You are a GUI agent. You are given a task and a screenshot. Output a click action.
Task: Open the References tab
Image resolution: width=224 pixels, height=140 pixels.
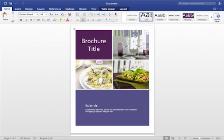[55, 9]
